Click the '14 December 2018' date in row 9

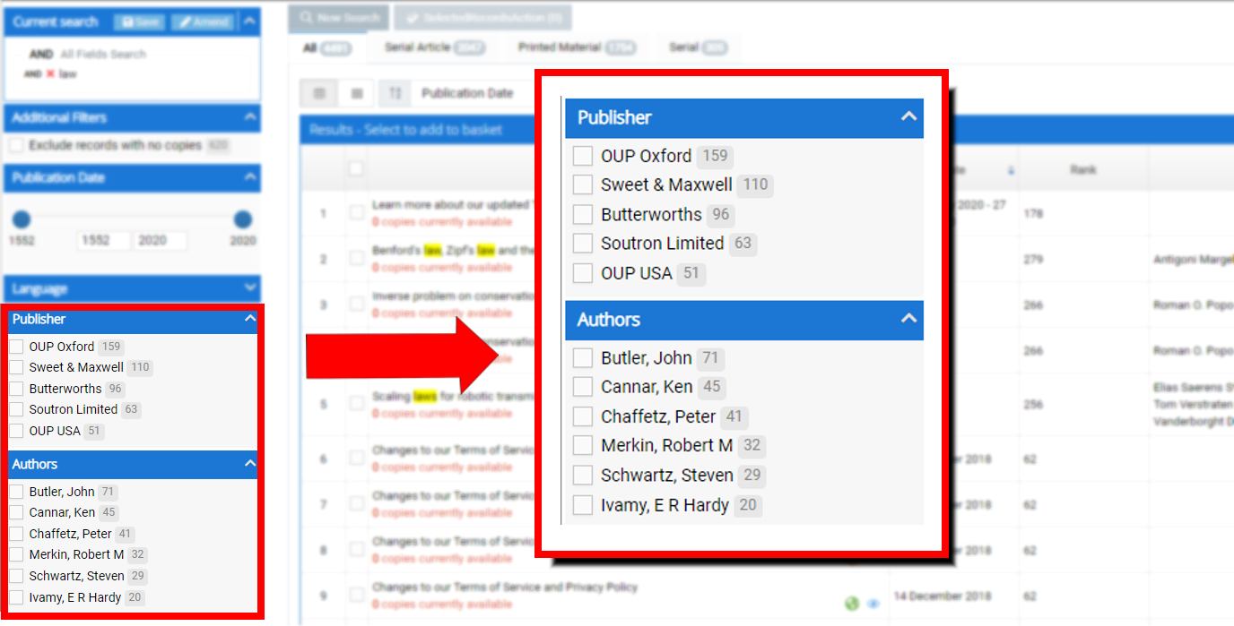point(943,596)
